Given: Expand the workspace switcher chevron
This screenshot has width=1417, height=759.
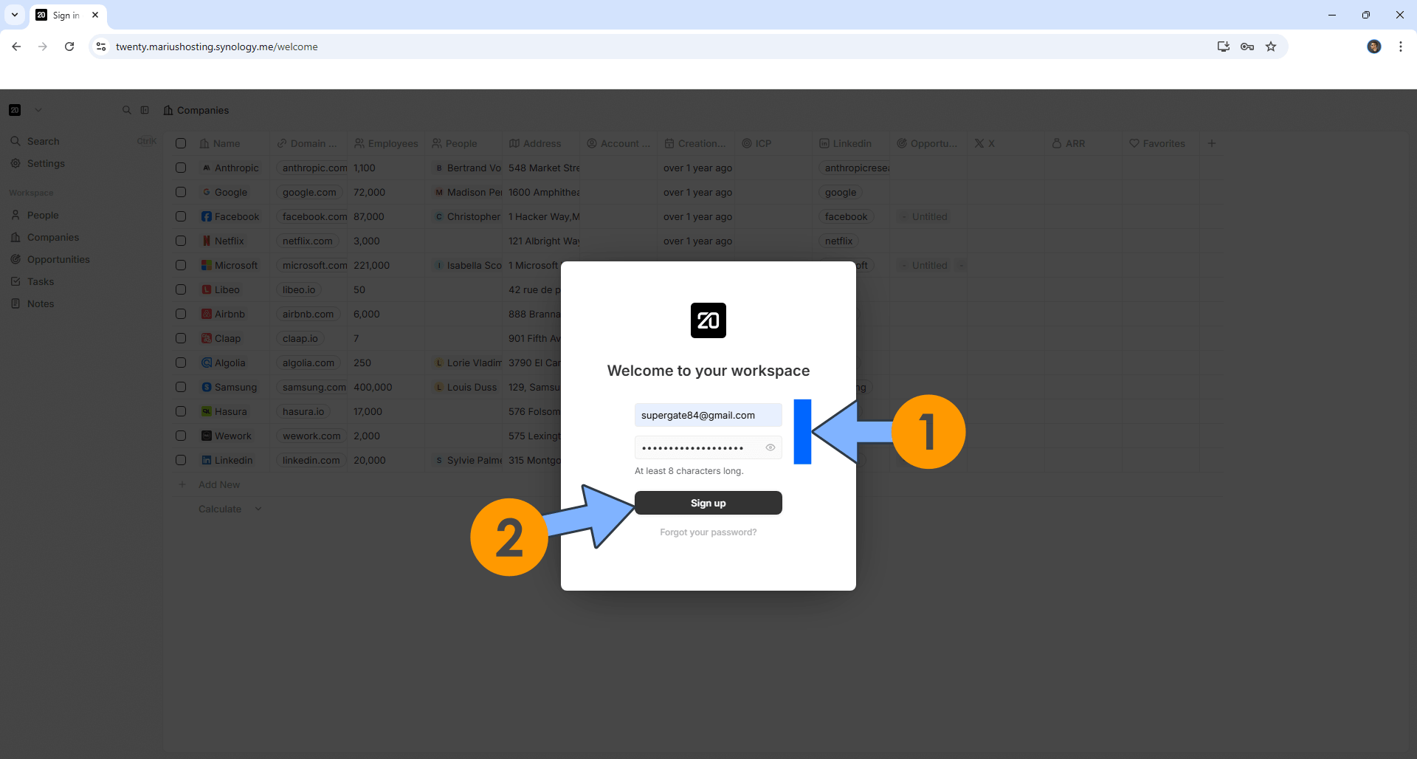Looking at the screenshot, I should [x=38, y=110].
